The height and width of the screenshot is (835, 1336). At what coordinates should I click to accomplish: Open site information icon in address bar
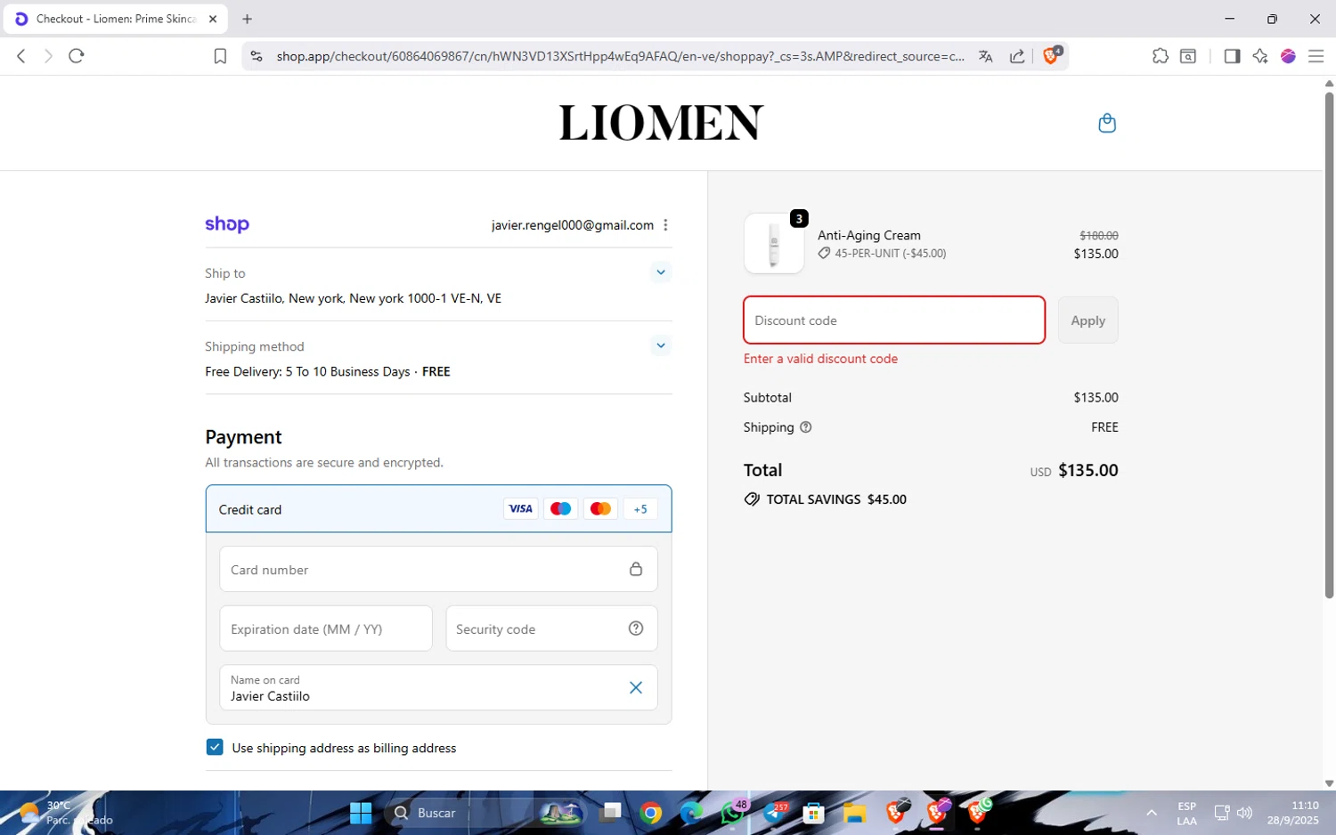pos(257,56)
